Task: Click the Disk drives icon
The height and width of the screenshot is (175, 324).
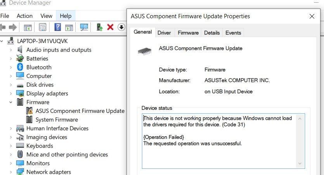Action: tap(20, 85)
